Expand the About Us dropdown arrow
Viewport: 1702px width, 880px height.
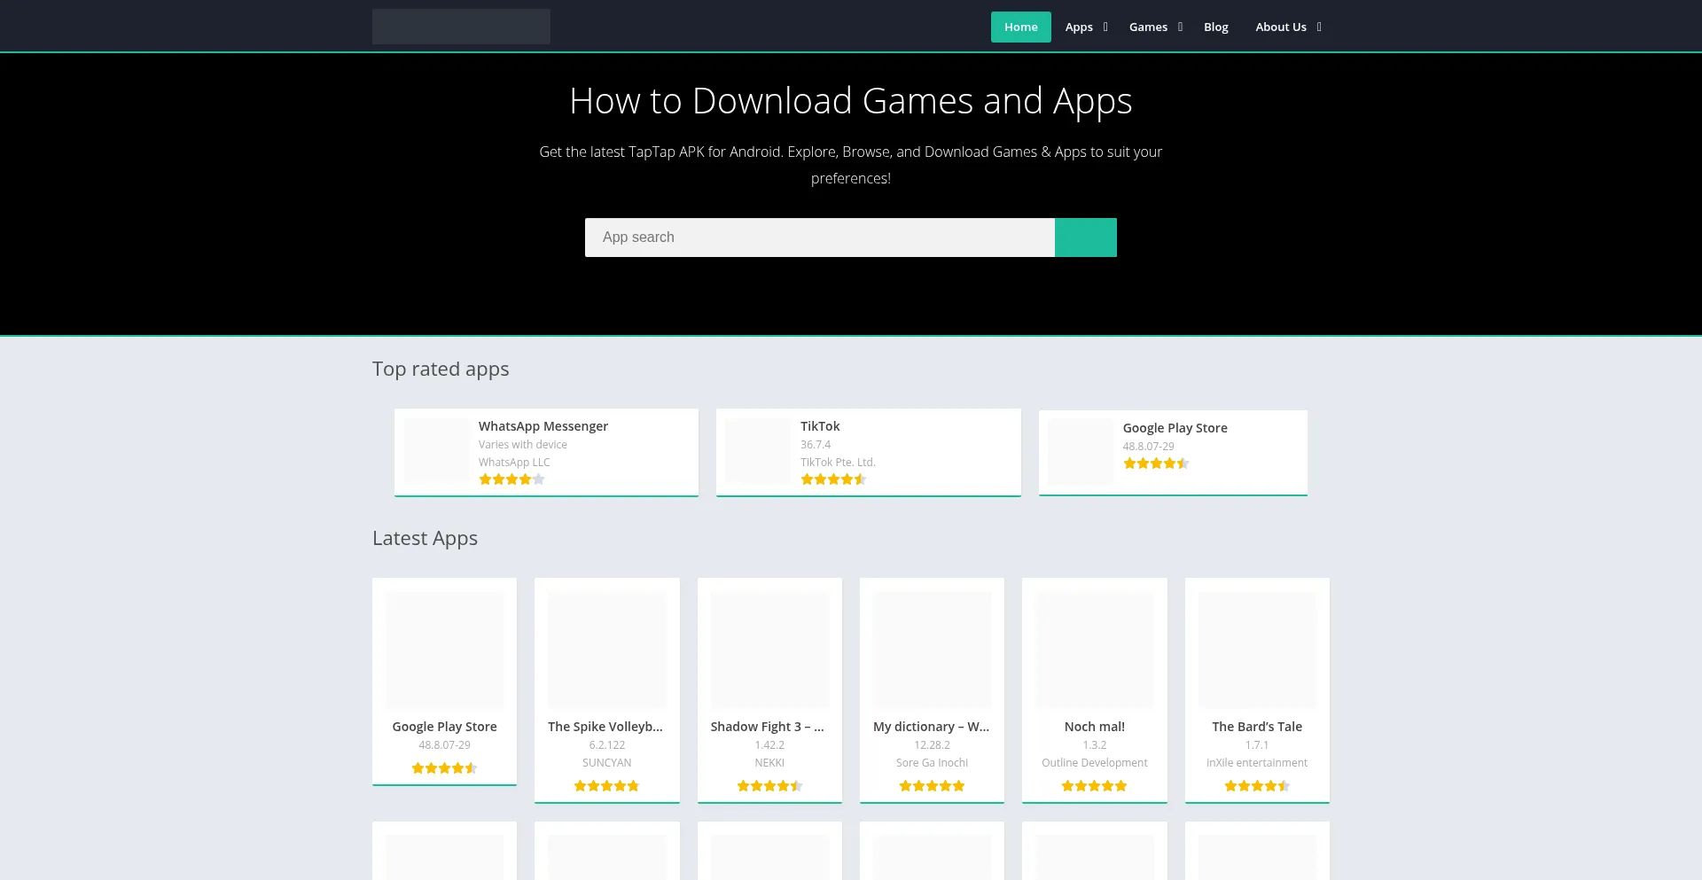pos(1319,27)
